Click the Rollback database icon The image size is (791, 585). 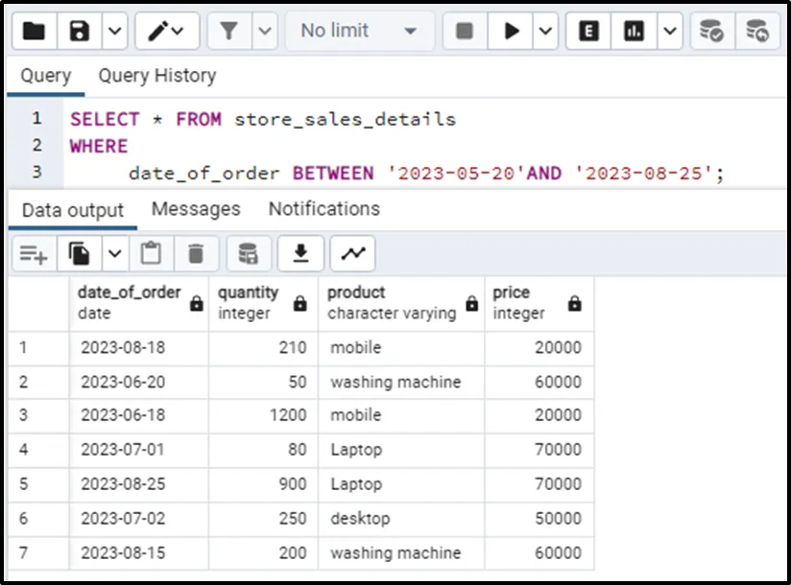coord(757,32)
